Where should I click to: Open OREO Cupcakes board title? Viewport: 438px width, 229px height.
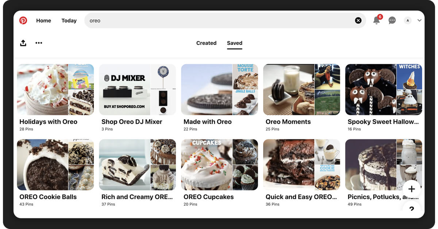208,197
